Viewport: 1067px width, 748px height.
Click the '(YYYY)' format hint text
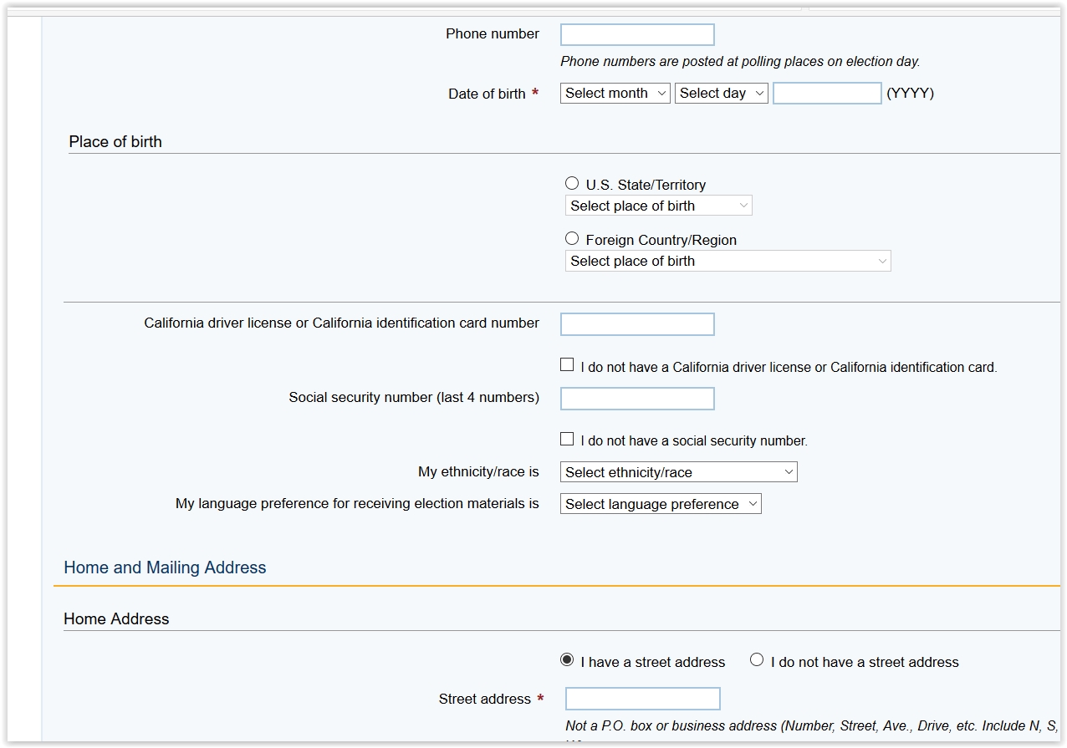tap(910, 94)
